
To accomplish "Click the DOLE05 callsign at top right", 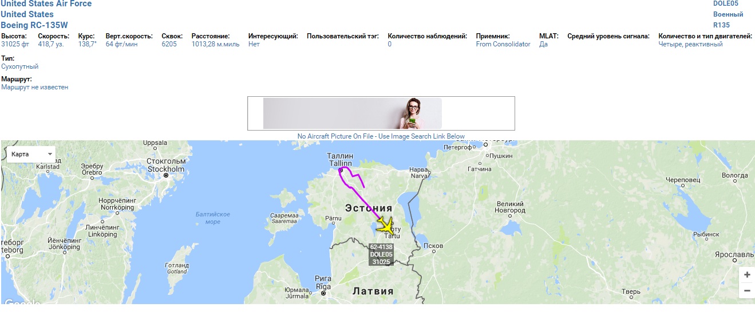I will click(725, 3).
